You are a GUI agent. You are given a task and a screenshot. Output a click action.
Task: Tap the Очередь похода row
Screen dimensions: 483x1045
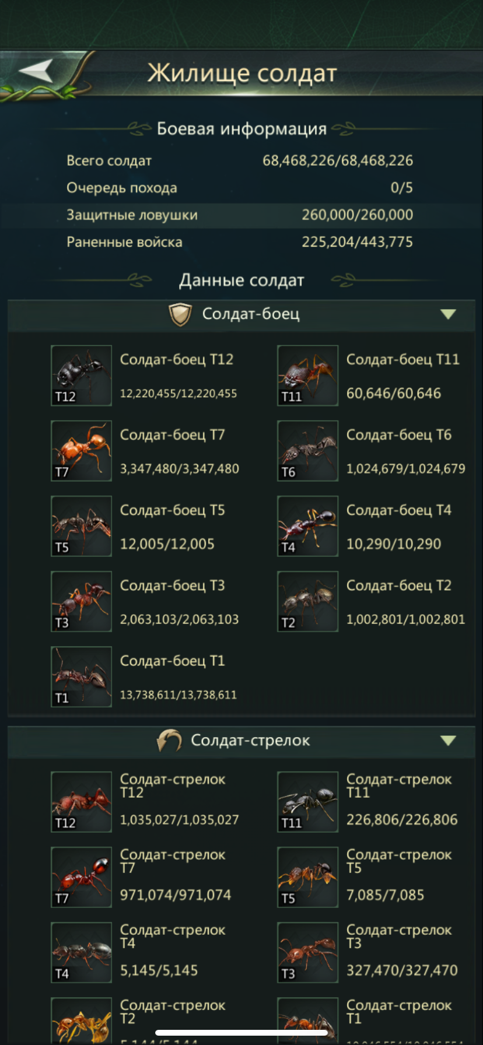[240, 188]
